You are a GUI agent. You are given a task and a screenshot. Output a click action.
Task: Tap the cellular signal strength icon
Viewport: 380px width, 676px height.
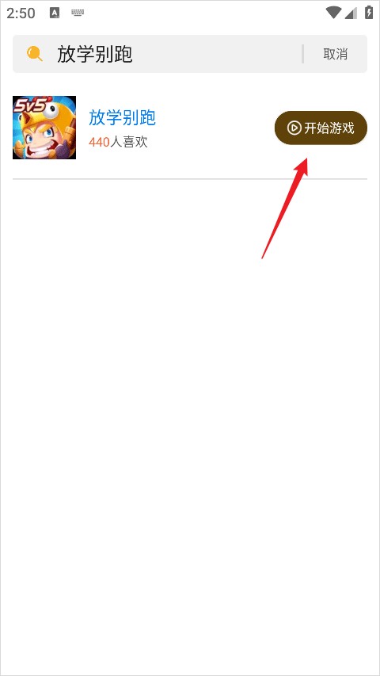coord(351,13)
